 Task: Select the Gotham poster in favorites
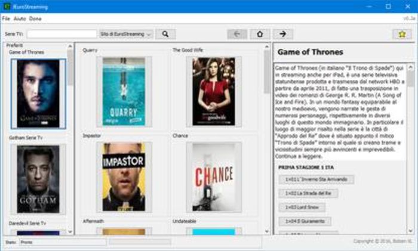(x=38, y=179)
